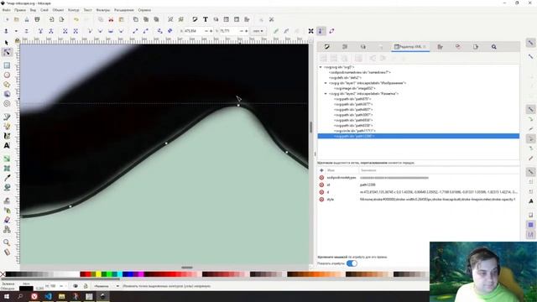Open Text and Font dialog T icon
This screenshot has height=302, width=537.
point(205,20)
